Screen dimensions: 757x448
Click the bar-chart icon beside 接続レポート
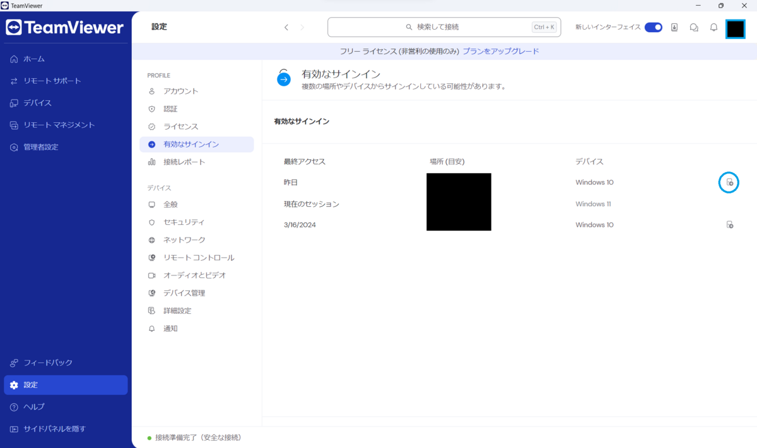point(151,162)
